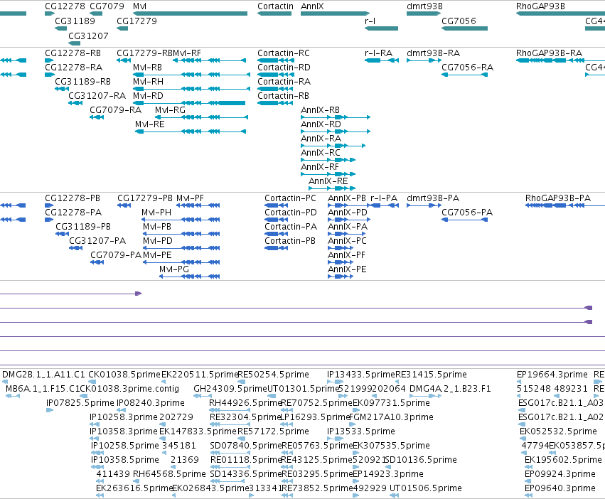Select EST label DMG4A.2_1.B23.F1
Image resolution: width=605 pixels, height=499 pixels.
point(450,389)
